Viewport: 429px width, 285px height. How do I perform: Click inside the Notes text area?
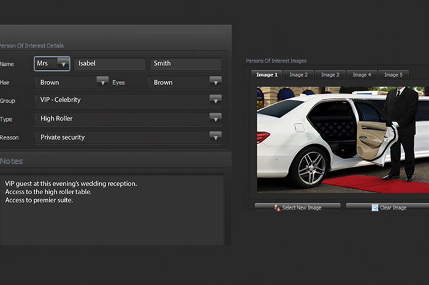[x=112, y=209]
